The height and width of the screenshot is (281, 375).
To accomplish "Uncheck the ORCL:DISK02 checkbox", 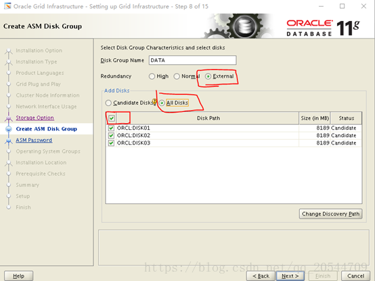I will (111, 135).
